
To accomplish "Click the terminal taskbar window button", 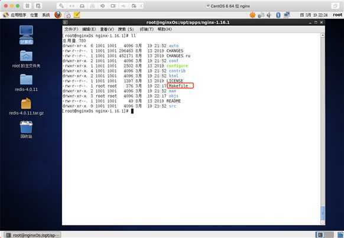I will (33, 235).
